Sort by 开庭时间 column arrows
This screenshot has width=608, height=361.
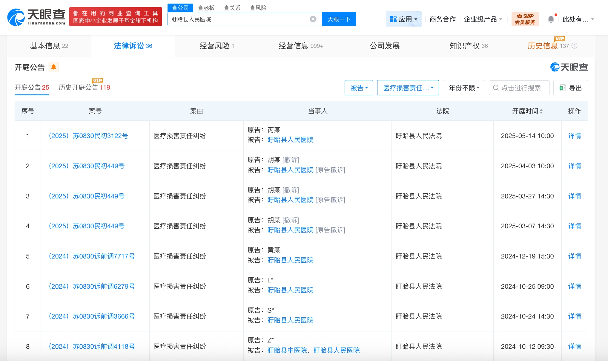(x=541, y=111)
